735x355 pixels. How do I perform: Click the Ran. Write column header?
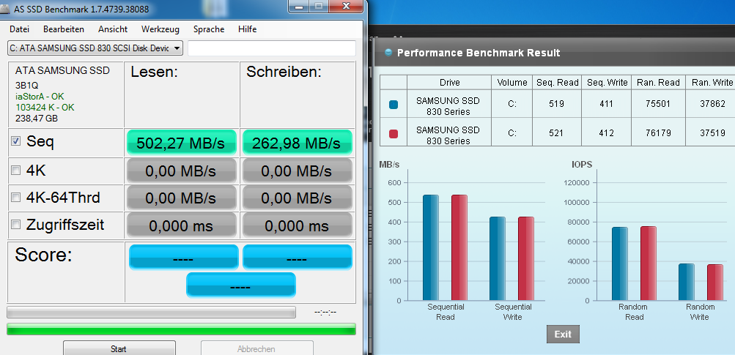coord(712,83)
